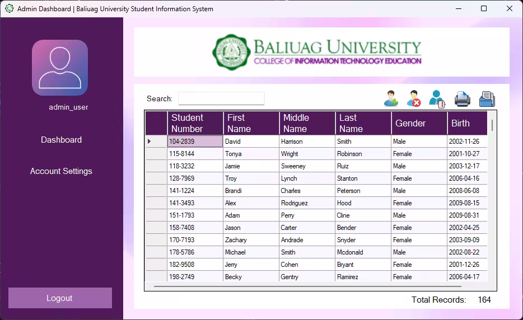Screen dimensions: 523x320
Task: Open the student details checklist icon
Action: [437, 99]
